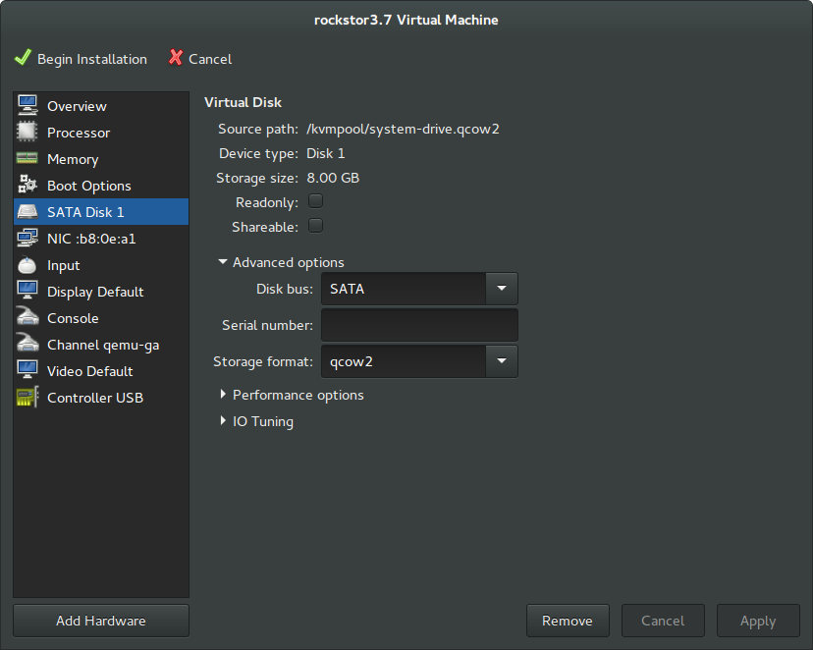Enable the Readonly checkbox
813x650 pixels.
click(316, 201)
